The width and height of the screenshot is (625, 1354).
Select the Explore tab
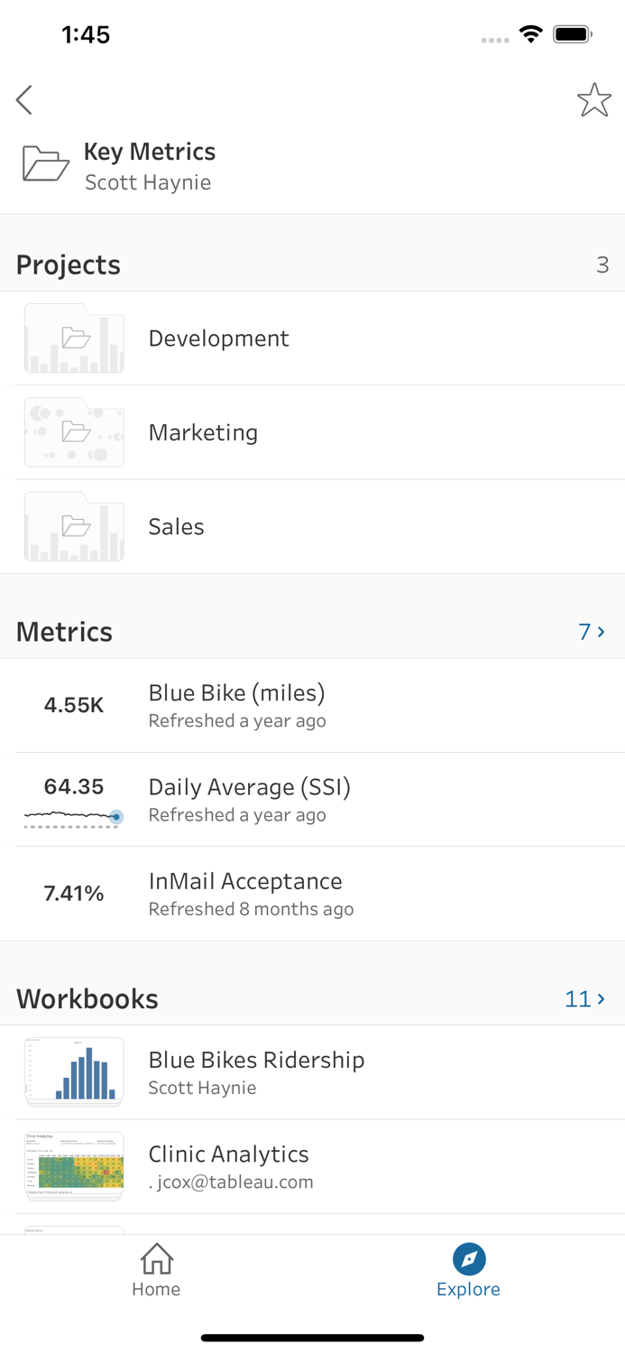tap(468, 1268)
